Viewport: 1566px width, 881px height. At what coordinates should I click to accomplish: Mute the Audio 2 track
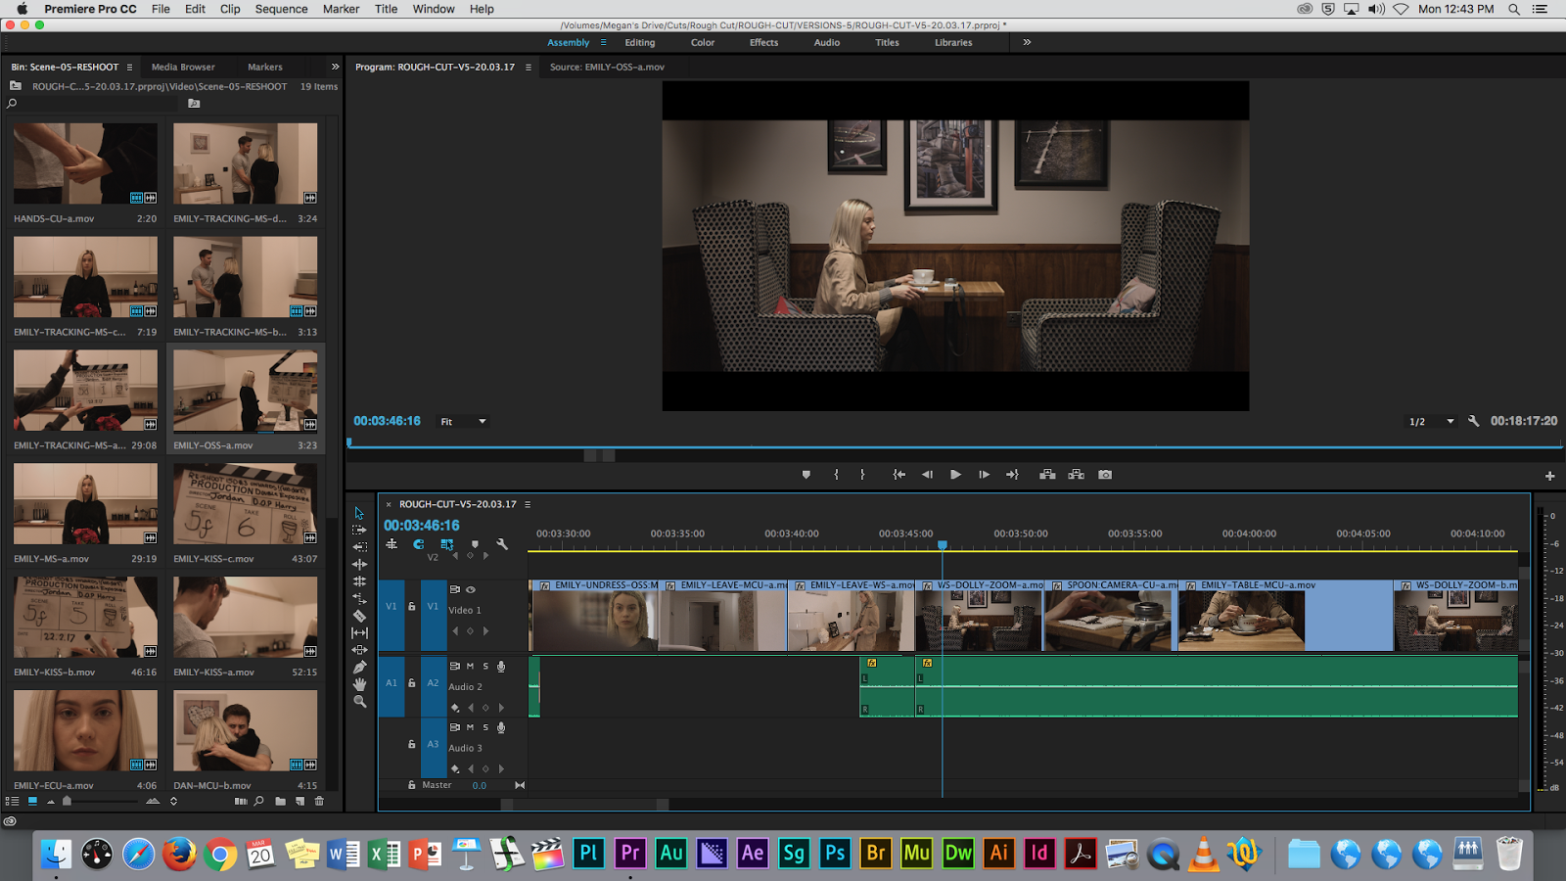[470, 666]
